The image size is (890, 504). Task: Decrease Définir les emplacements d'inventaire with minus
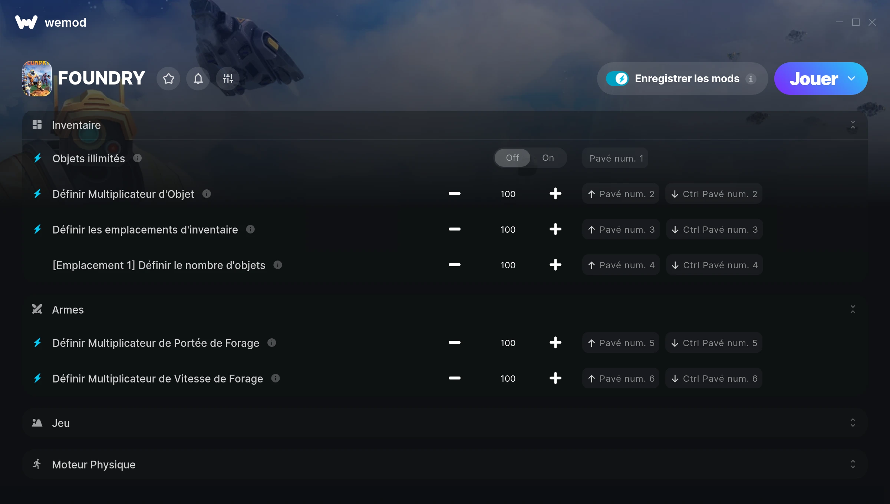click(454, 229)
